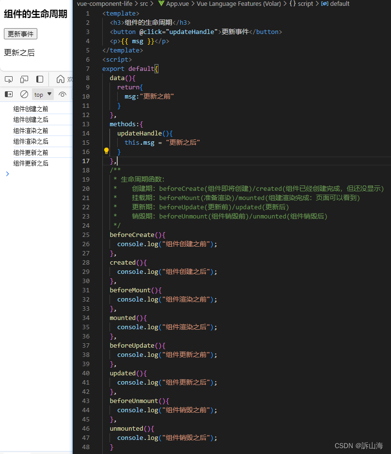Toggle the device emulation toolbar
This screenshot has width=391, height=454.
[23, 79]
